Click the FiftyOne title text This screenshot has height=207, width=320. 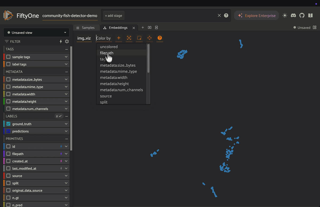coord(28,15)
